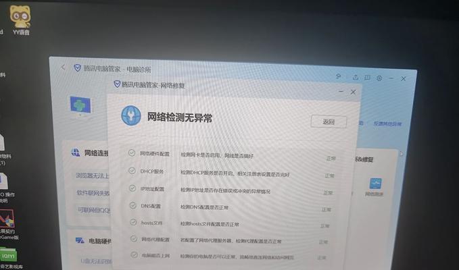
Task: Click the hosts文件 label
Action: [x=151, y=223]
